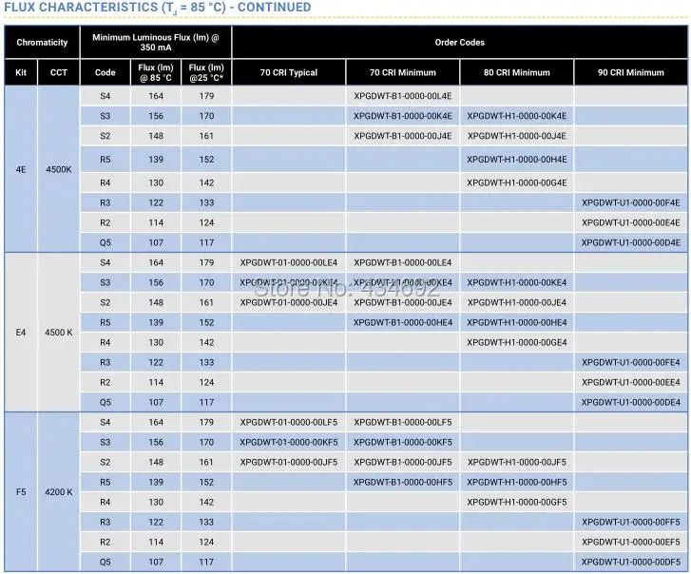Select order code XPGDWT-H1-0000-00K4E
This screenshot has width=691, height=574.
[x=516, y=116]
